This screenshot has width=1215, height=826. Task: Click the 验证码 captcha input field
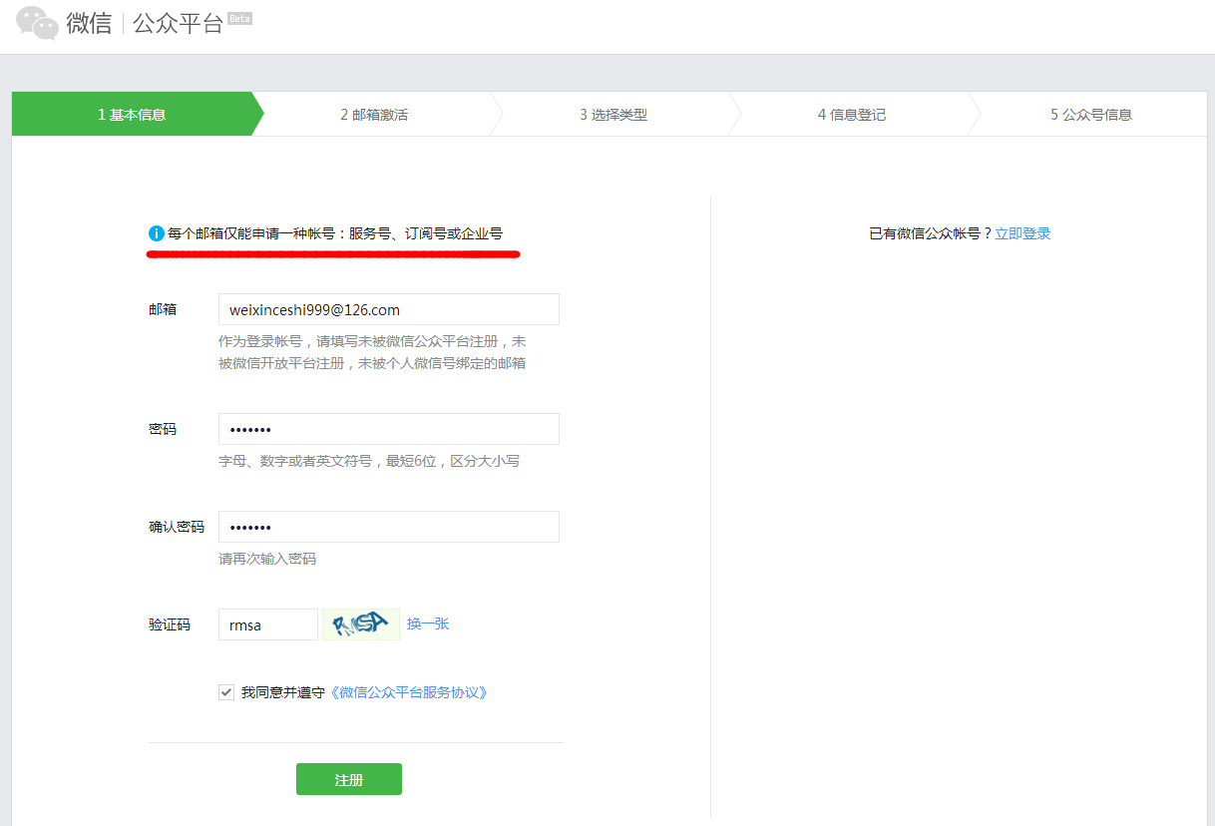point(268,624)
